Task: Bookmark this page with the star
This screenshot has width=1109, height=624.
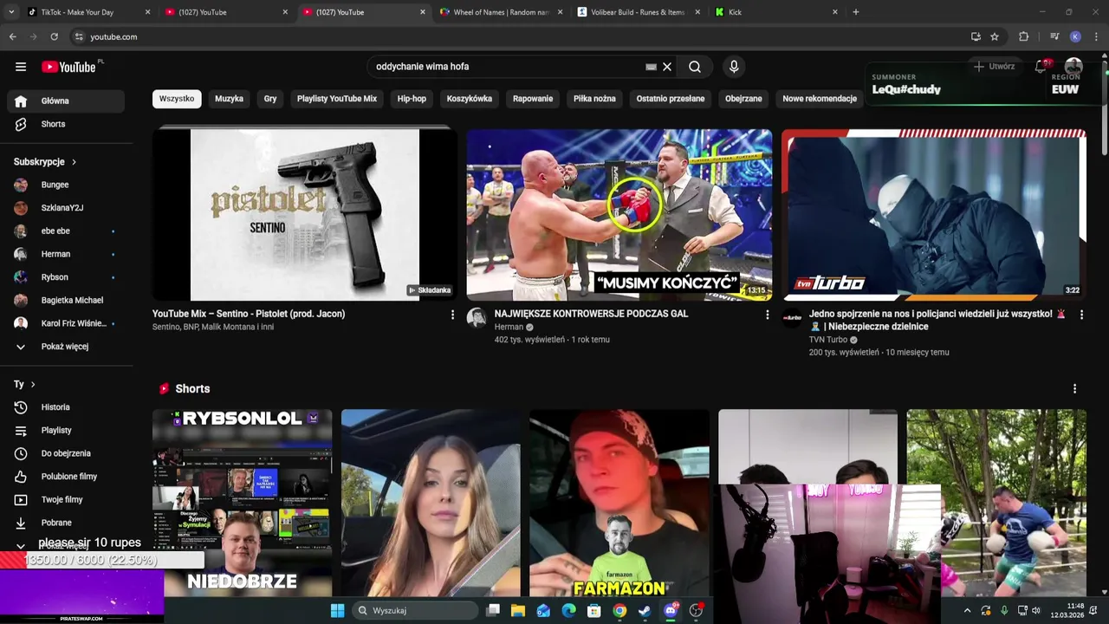Action: click(995, 36)
